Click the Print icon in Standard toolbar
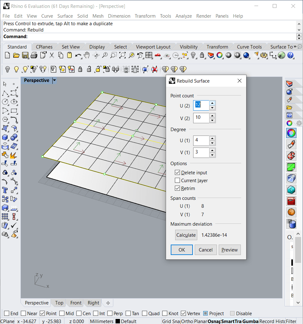303x324 pixels. point(34,55)
